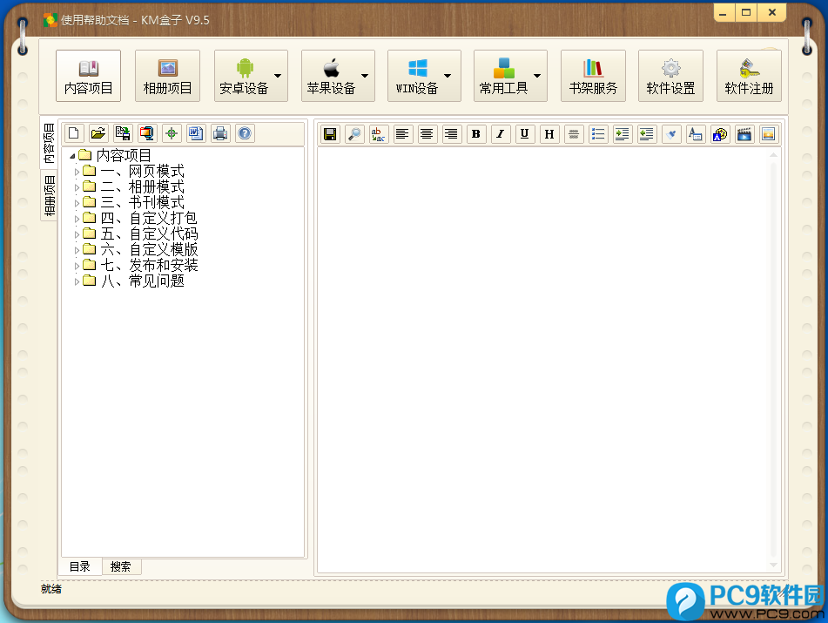The width and height of the screenshot is (828, 623).
Task: Click the save floppy disk icon
Action: coord(330,134)
